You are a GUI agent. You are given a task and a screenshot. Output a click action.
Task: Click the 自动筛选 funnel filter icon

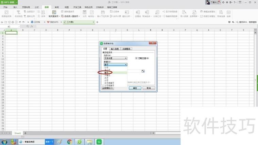coord(18,12)
